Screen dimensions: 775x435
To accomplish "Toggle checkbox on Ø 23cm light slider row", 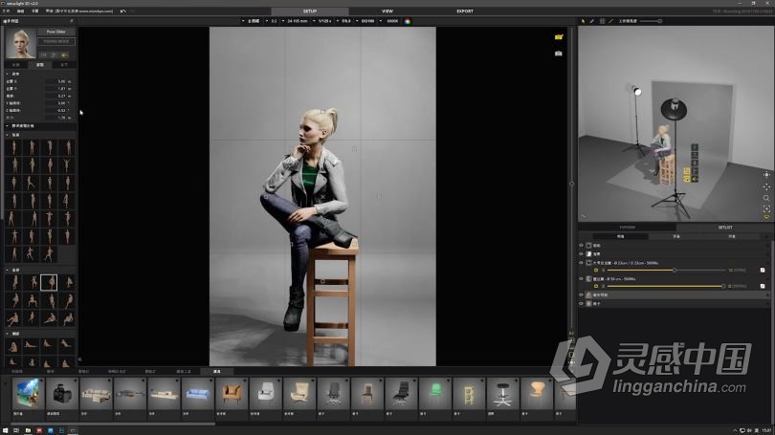I will click(x=763, y=271).
